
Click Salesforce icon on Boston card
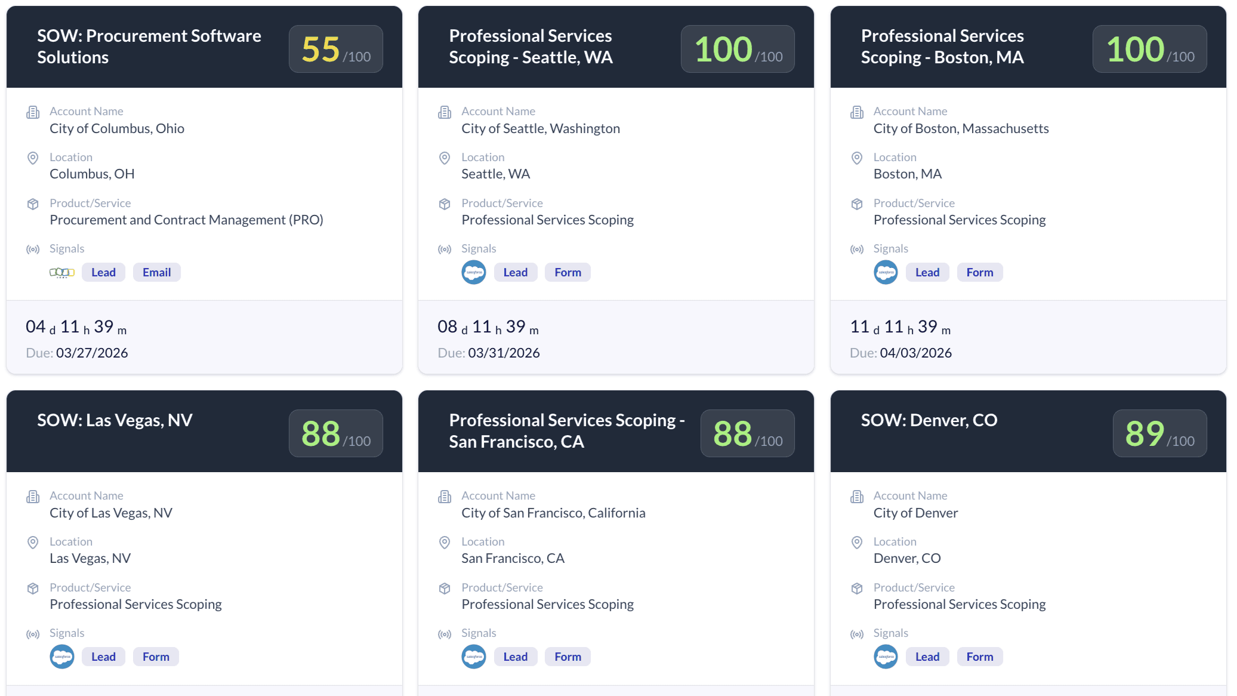pyautogui.click(x=886, y=272)
